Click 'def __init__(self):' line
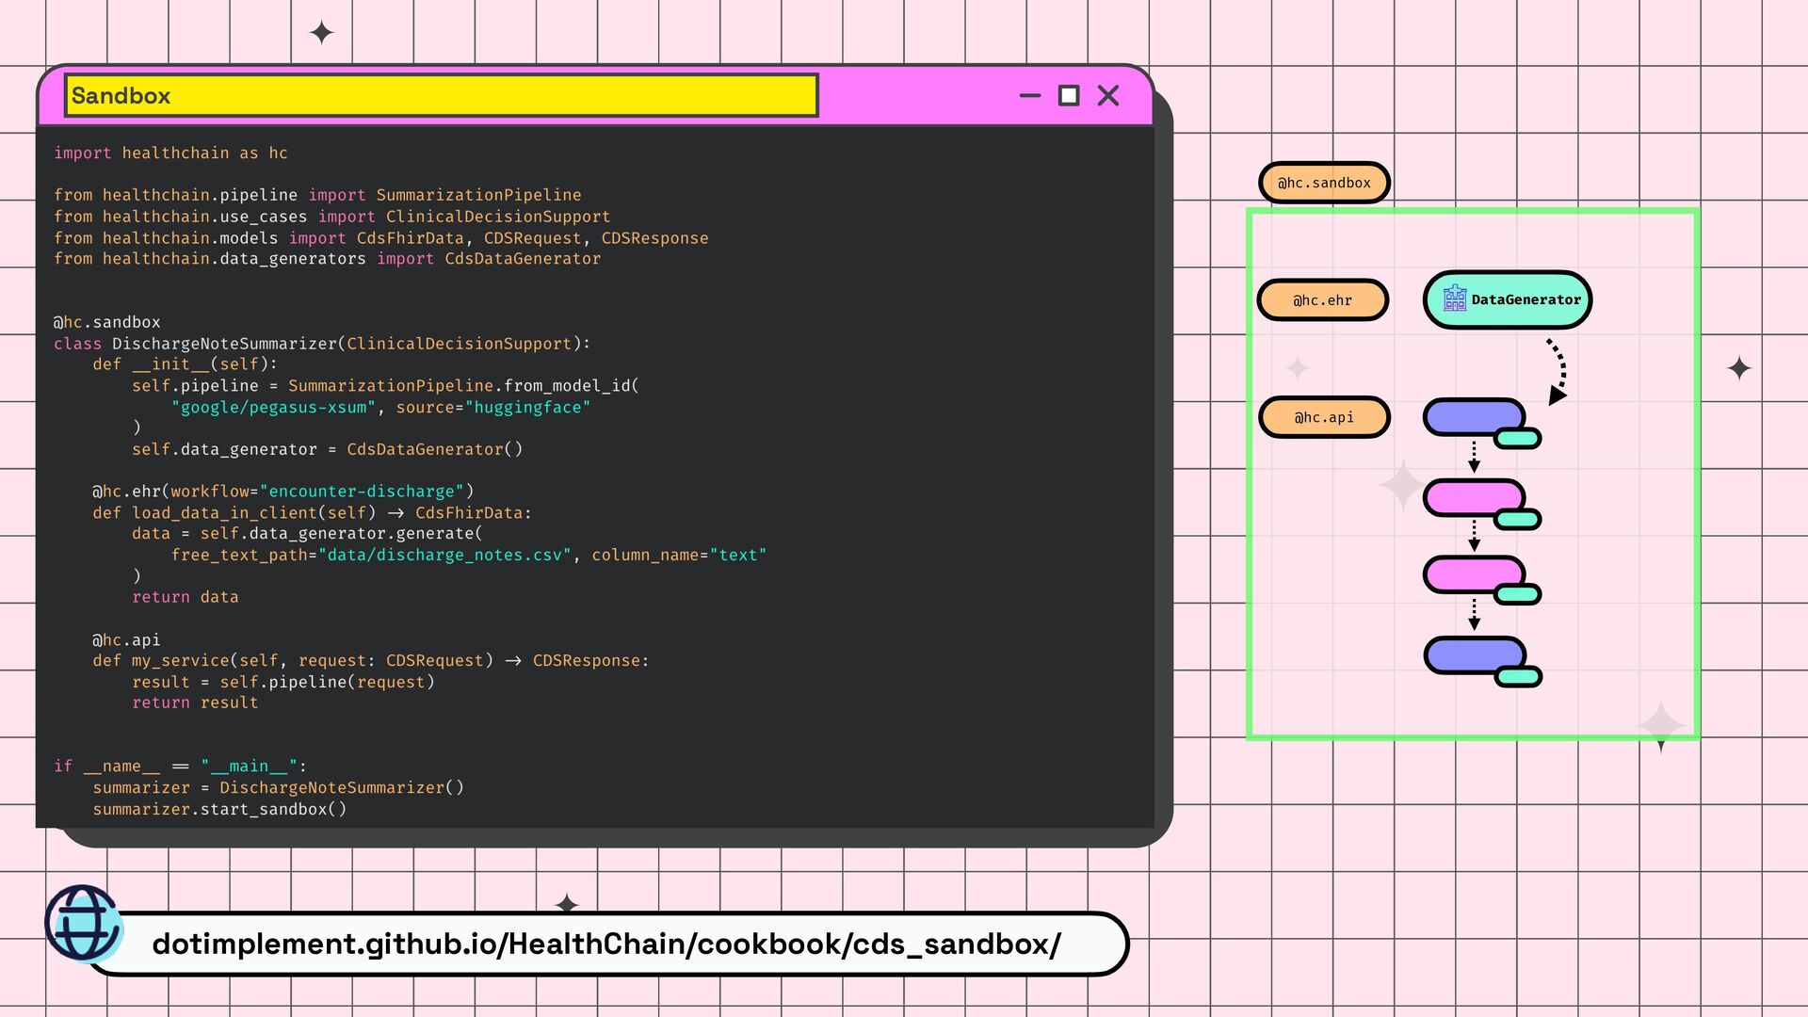 click(186, 364)
